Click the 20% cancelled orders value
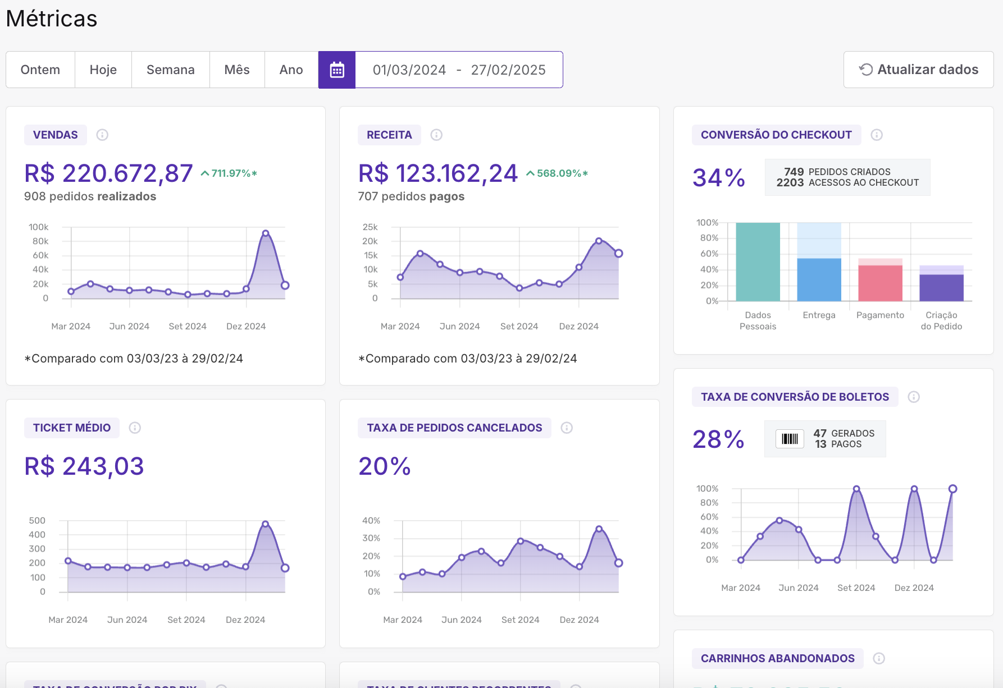This screenshot has width=1003, height=688. [x=385, y=466]
